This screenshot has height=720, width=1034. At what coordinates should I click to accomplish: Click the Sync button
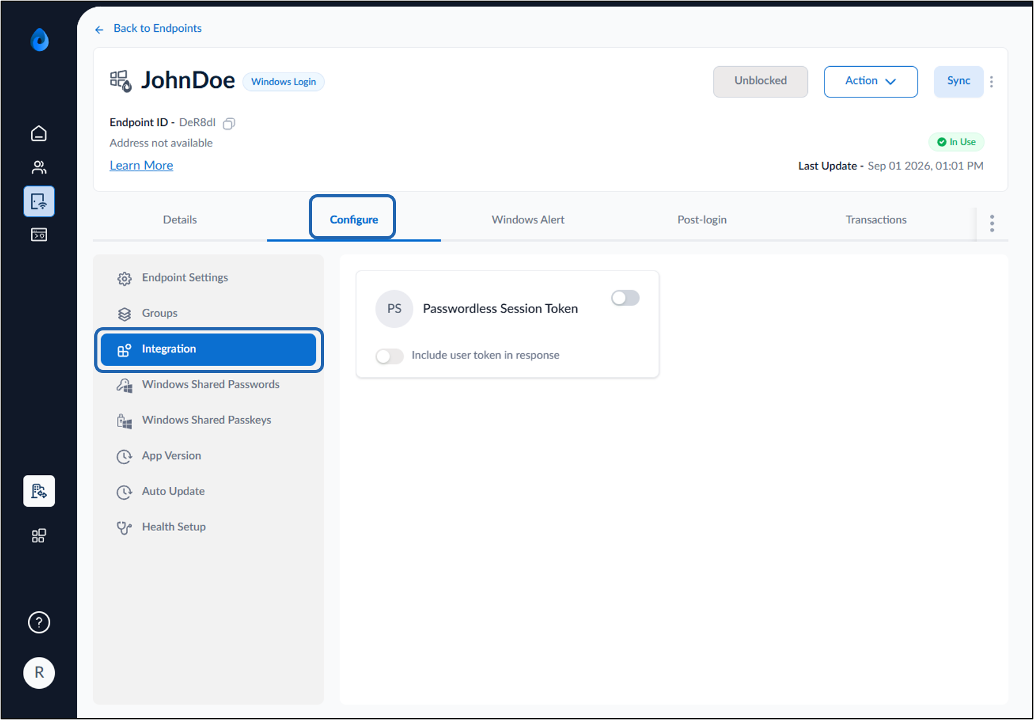tap(958, 81)
